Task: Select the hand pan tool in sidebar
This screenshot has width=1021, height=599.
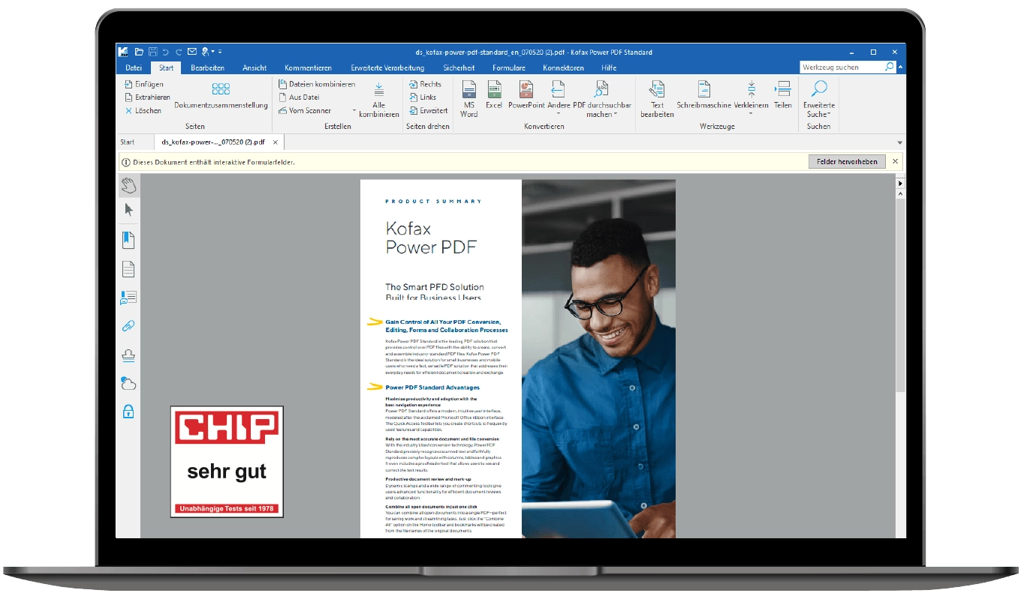Action: (x=128, y=186)
